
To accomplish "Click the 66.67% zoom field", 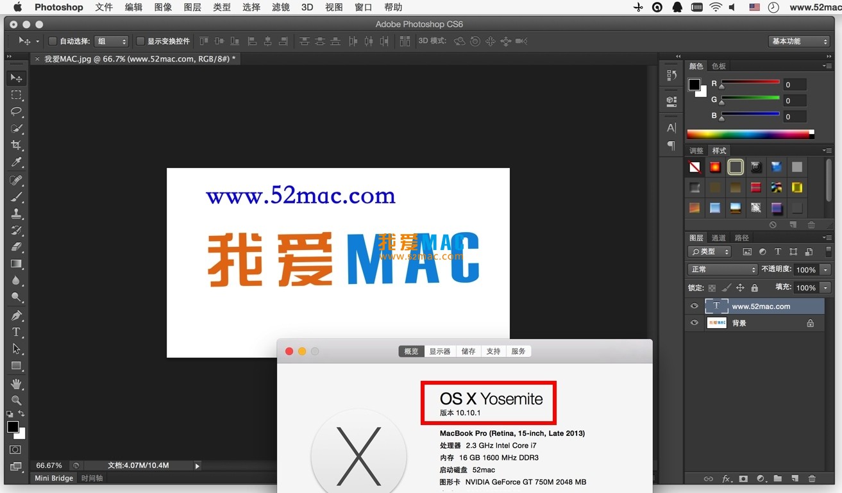I will coord(49,465).
